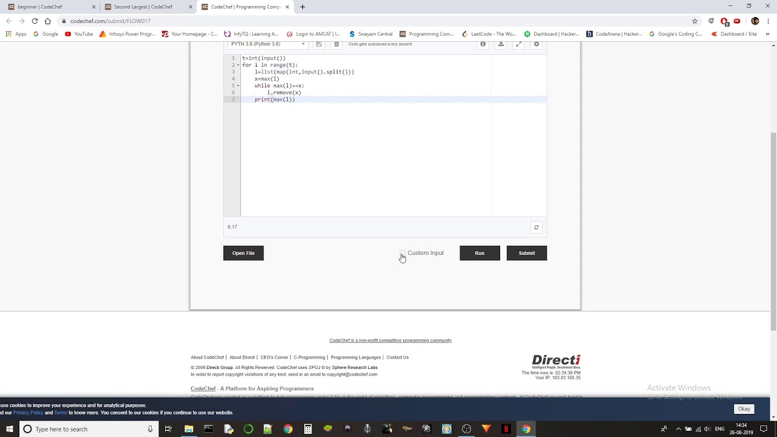Open the Dashboard / Kite bookmark
777x437 pixels.
[x=734, y=34]
